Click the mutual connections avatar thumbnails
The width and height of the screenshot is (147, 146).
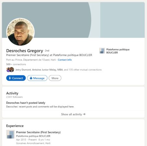tap(10, 70)
